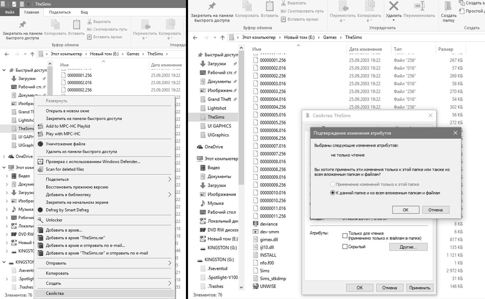The height and width of the screenshot is (299, 485).
Task: Click down arrow of navigation pane scrollbar in Properties-dialog window
Action: [x=242, y=288]
